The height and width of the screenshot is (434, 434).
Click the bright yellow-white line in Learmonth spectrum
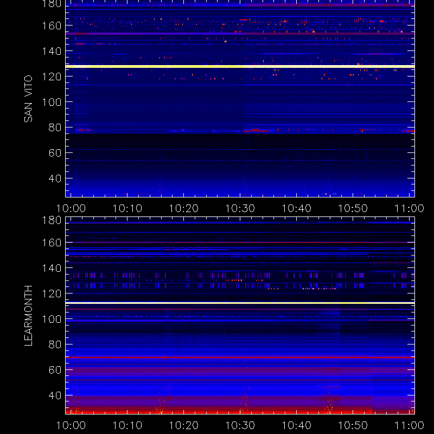(x=240, y=303)
